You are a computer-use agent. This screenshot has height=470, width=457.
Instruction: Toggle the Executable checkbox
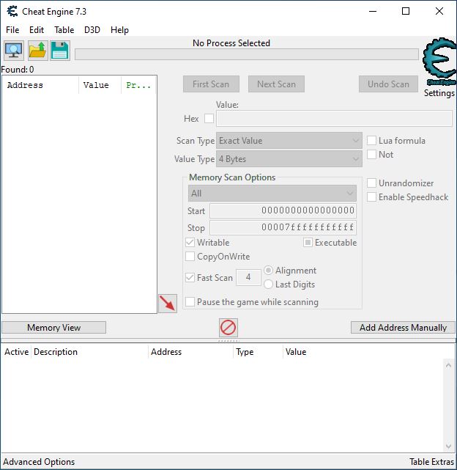(308, 242)
